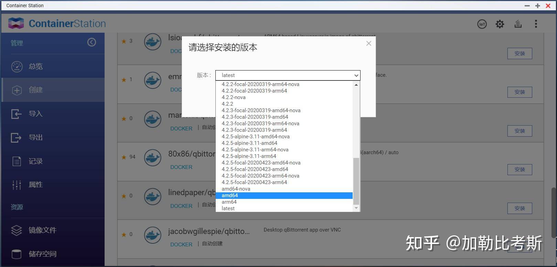The height and width of the screenshot is (267, 557).
Task: Select version amd64-nova in list
Action: [284, 189]
